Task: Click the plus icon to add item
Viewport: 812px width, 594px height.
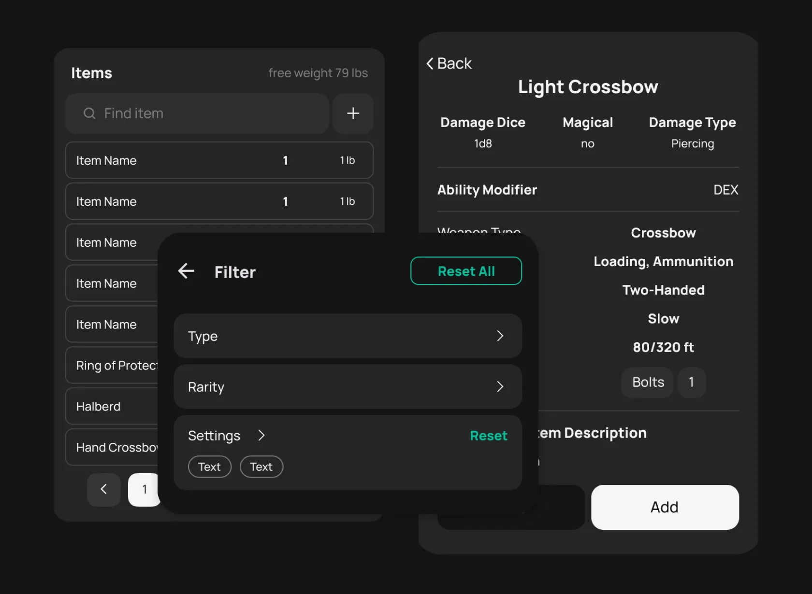Action: click(x=353, y=113)
